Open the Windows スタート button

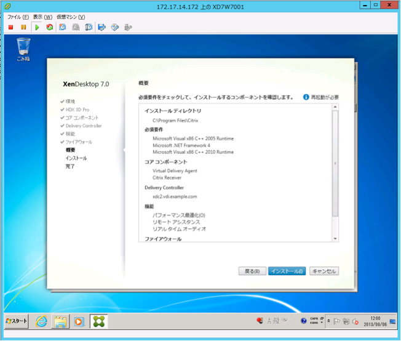tap(17, 321)
